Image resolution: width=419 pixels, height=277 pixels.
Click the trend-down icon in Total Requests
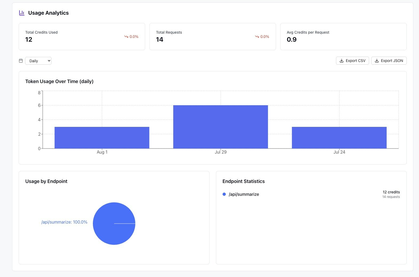[257, 37]
